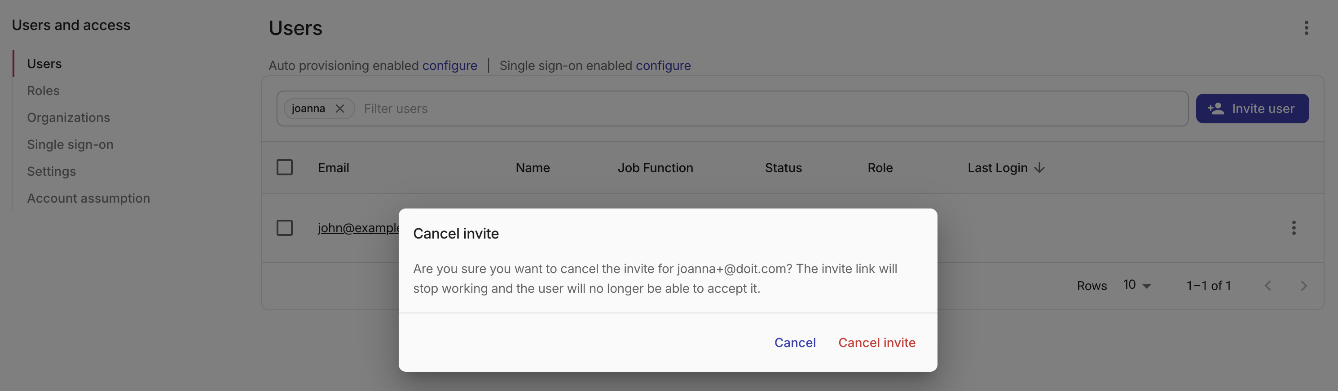This screenshot has width=1338, height=391.
Task: Click the Name column header
Action: (533, 168)
